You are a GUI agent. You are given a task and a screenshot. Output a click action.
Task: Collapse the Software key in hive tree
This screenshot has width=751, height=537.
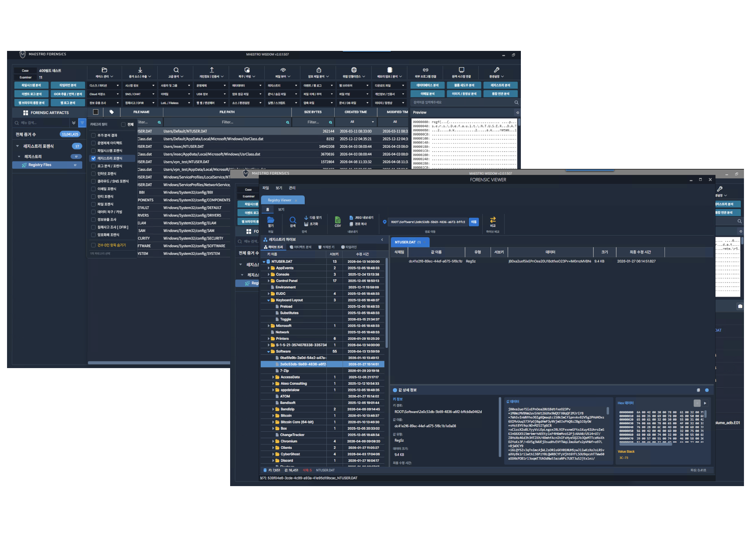pos(268,351)
